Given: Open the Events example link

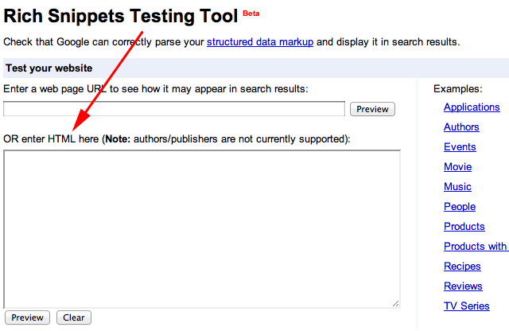Looking at the screenshot, I should pos(460,147).
